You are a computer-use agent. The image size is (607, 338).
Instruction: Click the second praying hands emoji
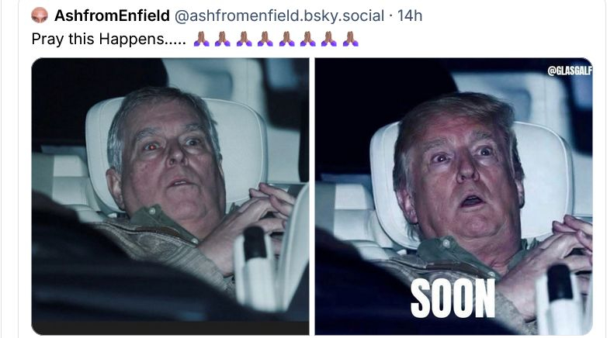coord(223,39)
